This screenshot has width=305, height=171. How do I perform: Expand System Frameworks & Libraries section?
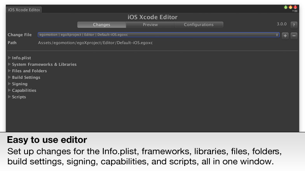point(9,64)
